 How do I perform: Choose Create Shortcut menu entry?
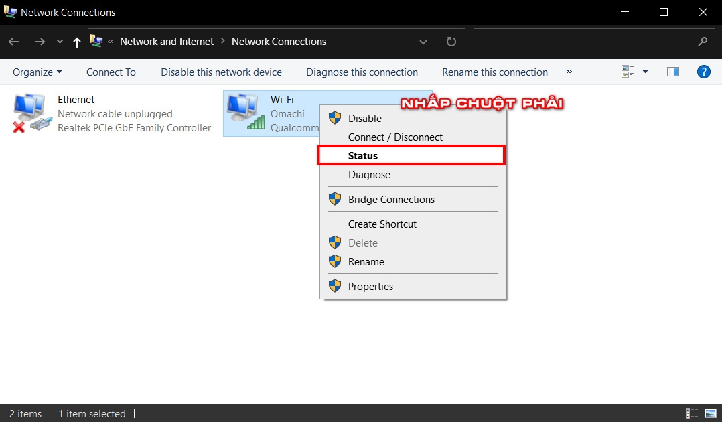pyautogui.click(x=413, y=224)
